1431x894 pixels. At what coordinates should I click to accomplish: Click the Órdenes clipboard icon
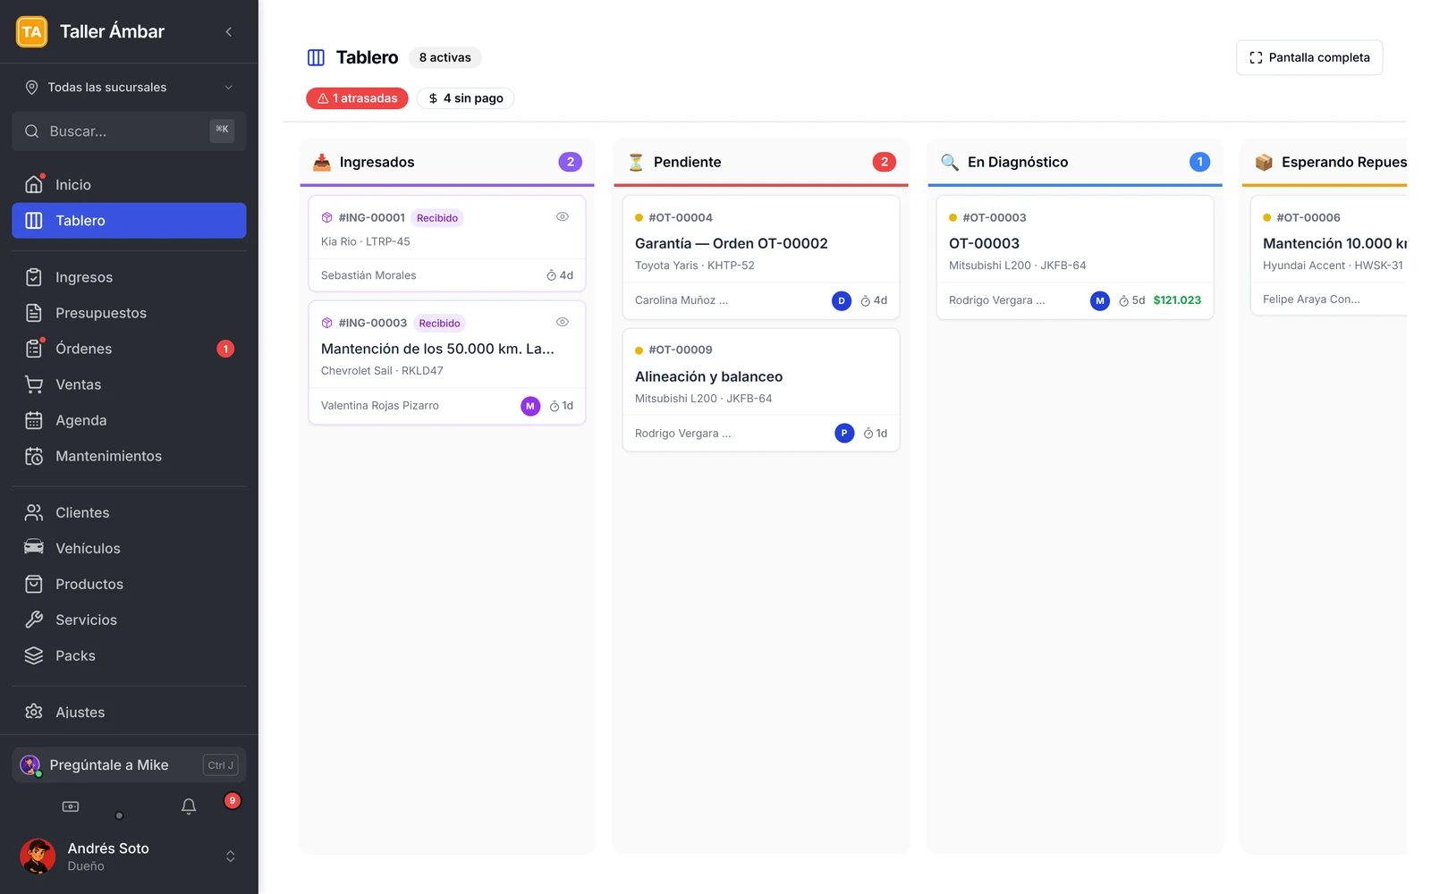click(34, 349)
